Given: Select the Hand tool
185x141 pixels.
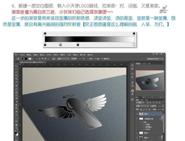Looking at the screenshot, I should (16, 125).
